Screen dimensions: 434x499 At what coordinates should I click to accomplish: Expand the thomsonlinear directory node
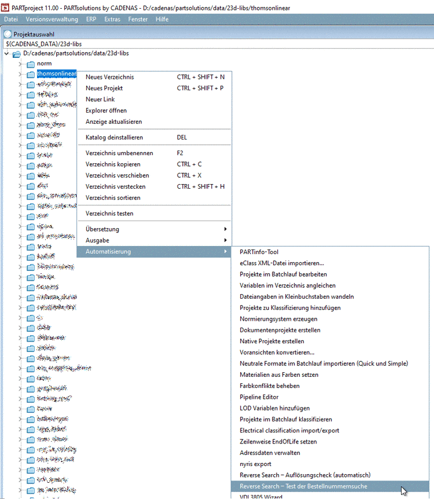click(x=20, y=74)
